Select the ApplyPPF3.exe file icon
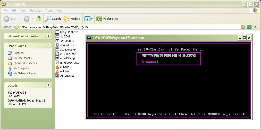This screenshot has width=261, height=130. pyautogui.click(x=57, y=32)
